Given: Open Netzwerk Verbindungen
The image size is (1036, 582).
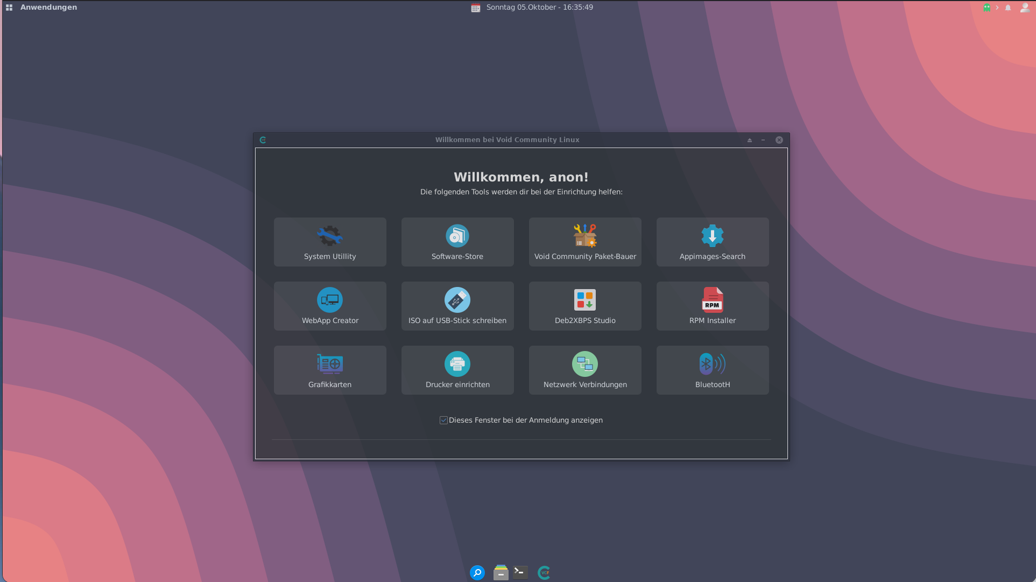Looking at the screenshot, I should (x=585, y=370).
